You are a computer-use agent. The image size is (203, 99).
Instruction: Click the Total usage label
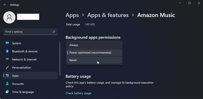pyautogui.click(x=73, y=24)
